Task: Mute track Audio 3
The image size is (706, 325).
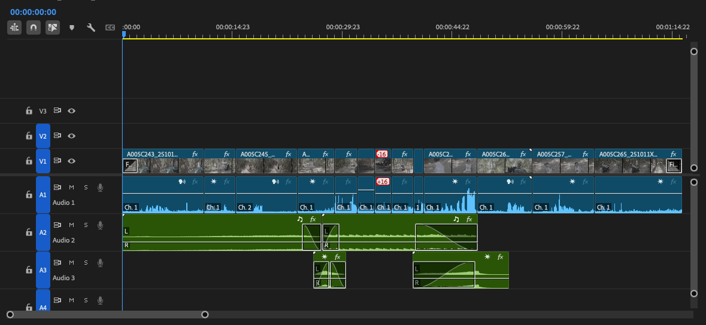Action: [71, 262]
